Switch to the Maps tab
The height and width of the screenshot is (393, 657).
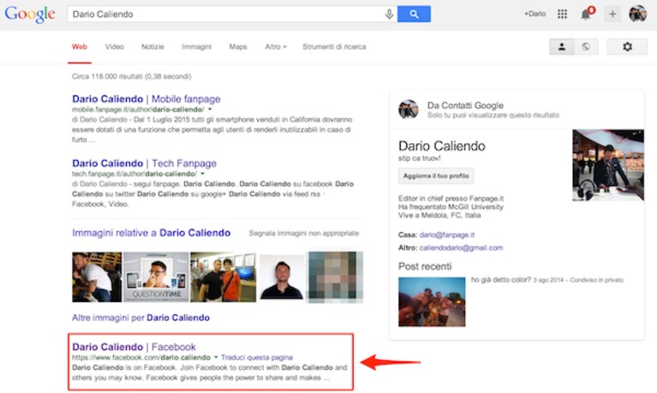(238, 47)
